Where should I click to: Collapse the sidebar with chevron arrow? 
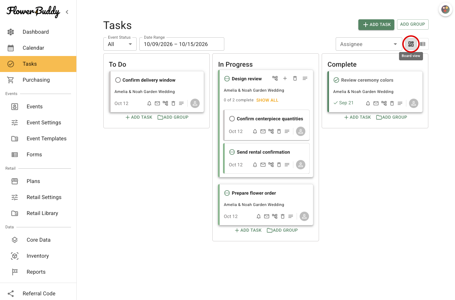(x=67, y=12)
